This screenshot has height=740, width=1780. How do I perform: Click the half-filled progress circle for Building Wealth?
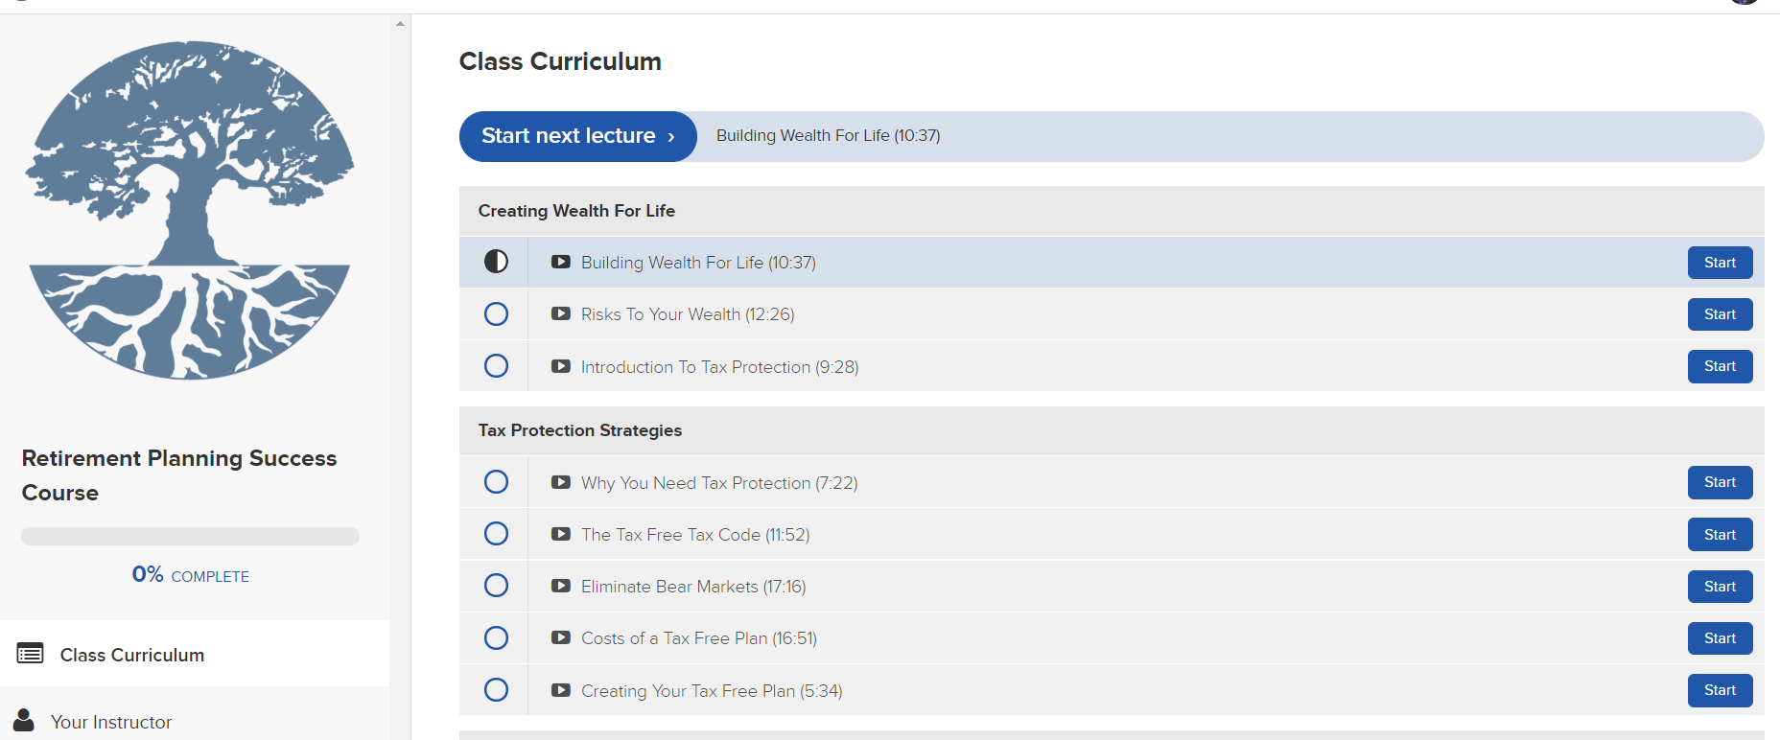[x=496, y=262]
